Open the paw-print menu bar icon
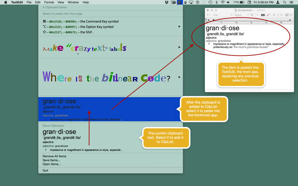 [185, 2]
